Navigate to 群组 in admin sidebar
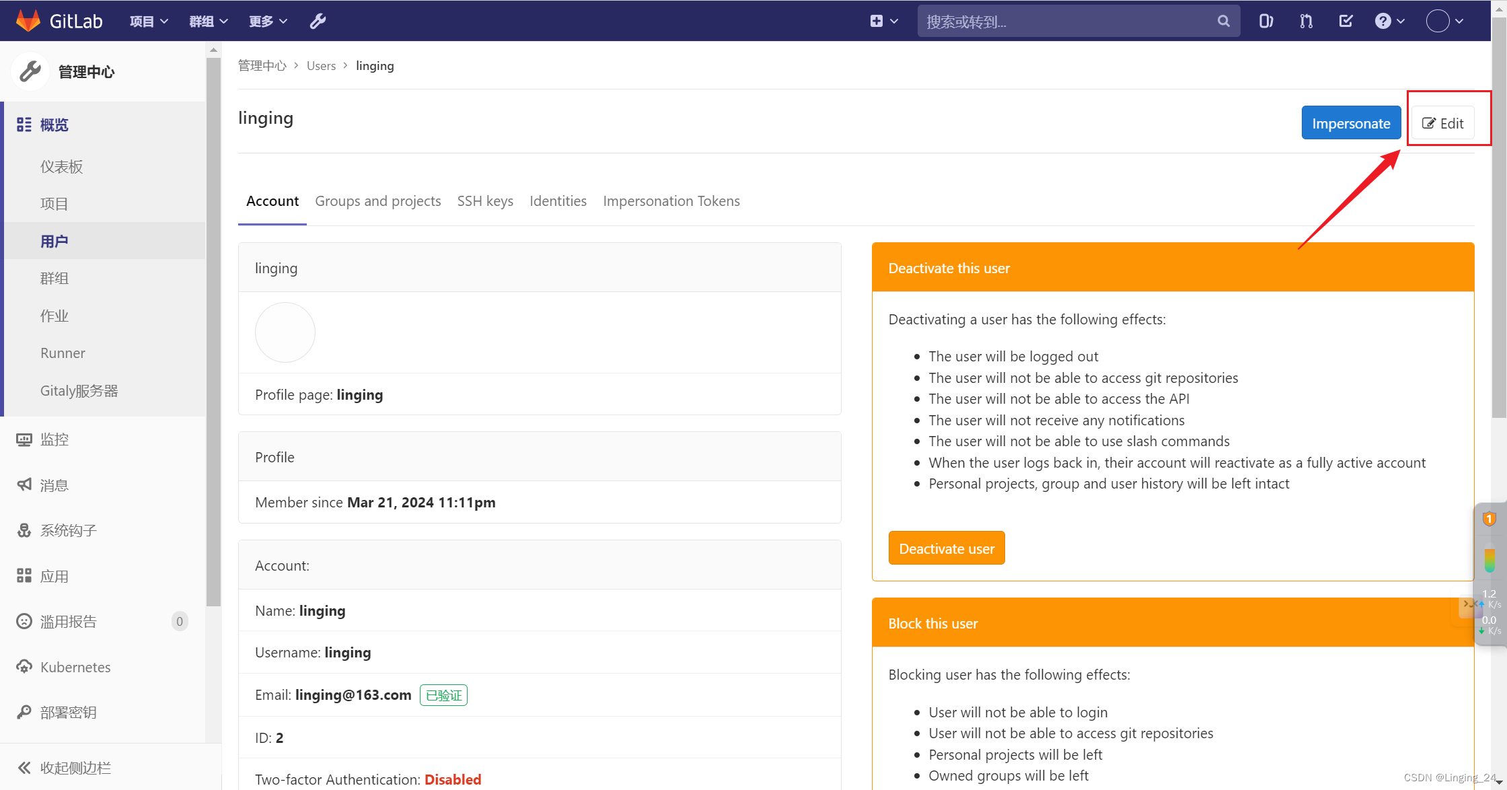The height and width of the screenshot is (790, 1507). click(x=54, y=279)
